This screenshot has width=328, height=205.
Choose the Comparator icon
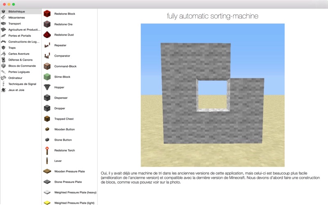[47, 56]
